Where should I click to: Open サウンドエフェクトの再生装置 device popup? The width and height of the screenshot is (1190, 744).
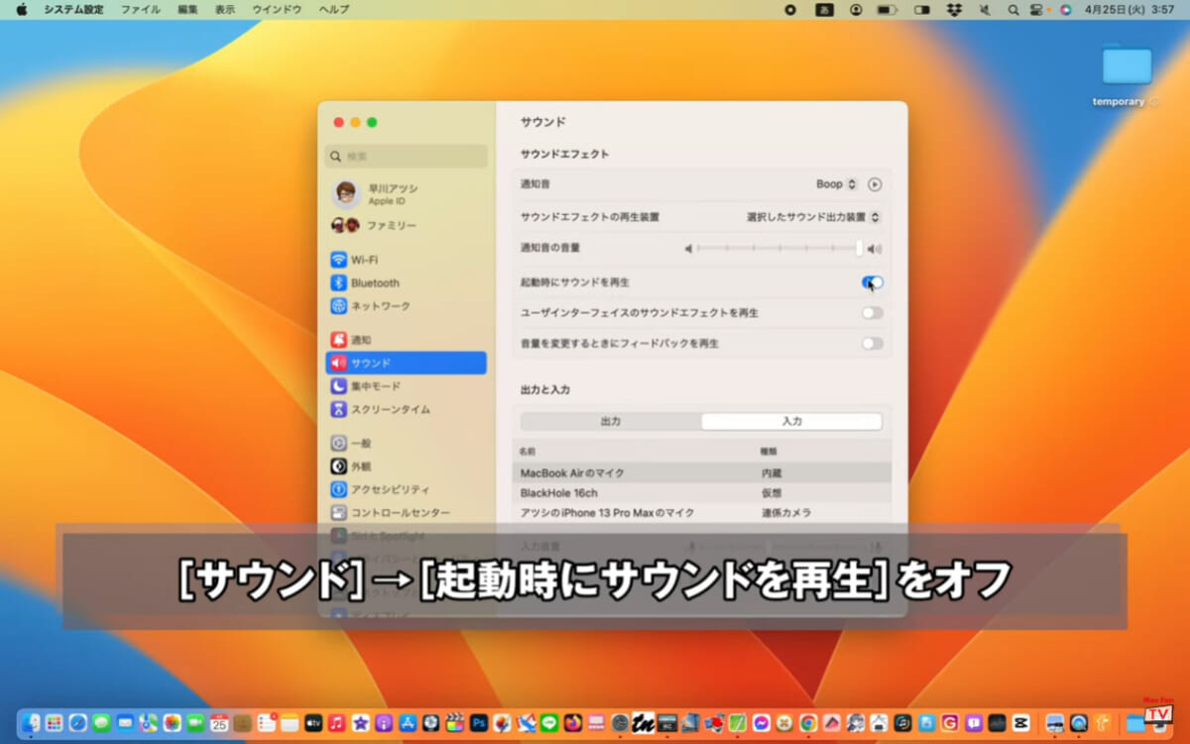coord(813,216)
